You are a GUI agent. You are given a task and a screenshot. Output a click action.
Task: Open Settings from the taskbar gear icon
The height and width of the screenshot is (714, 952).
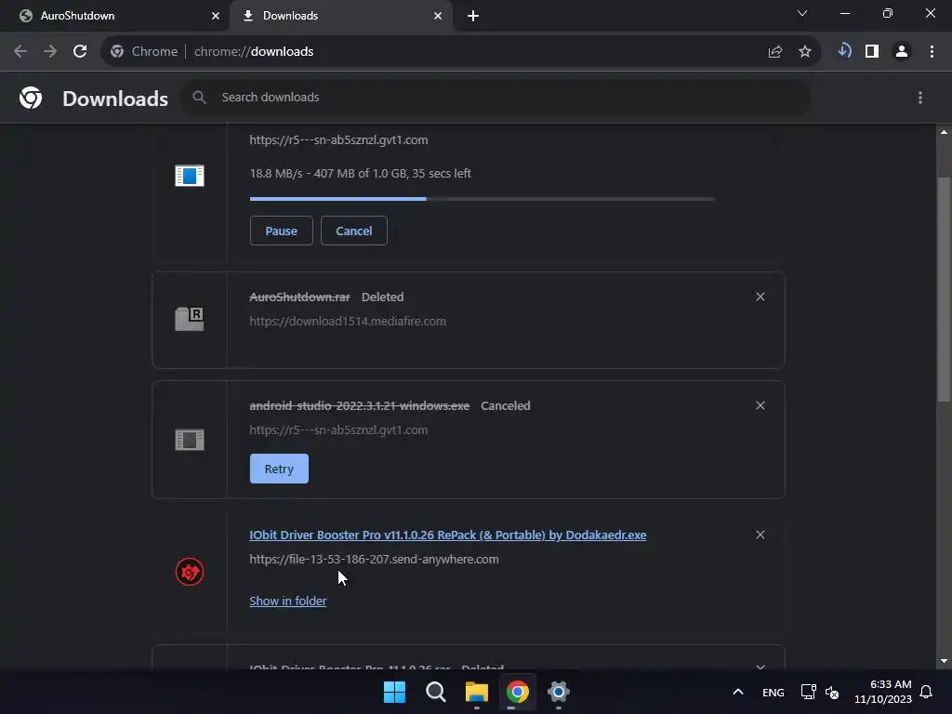pyautogui.click(x=558, y=692)
